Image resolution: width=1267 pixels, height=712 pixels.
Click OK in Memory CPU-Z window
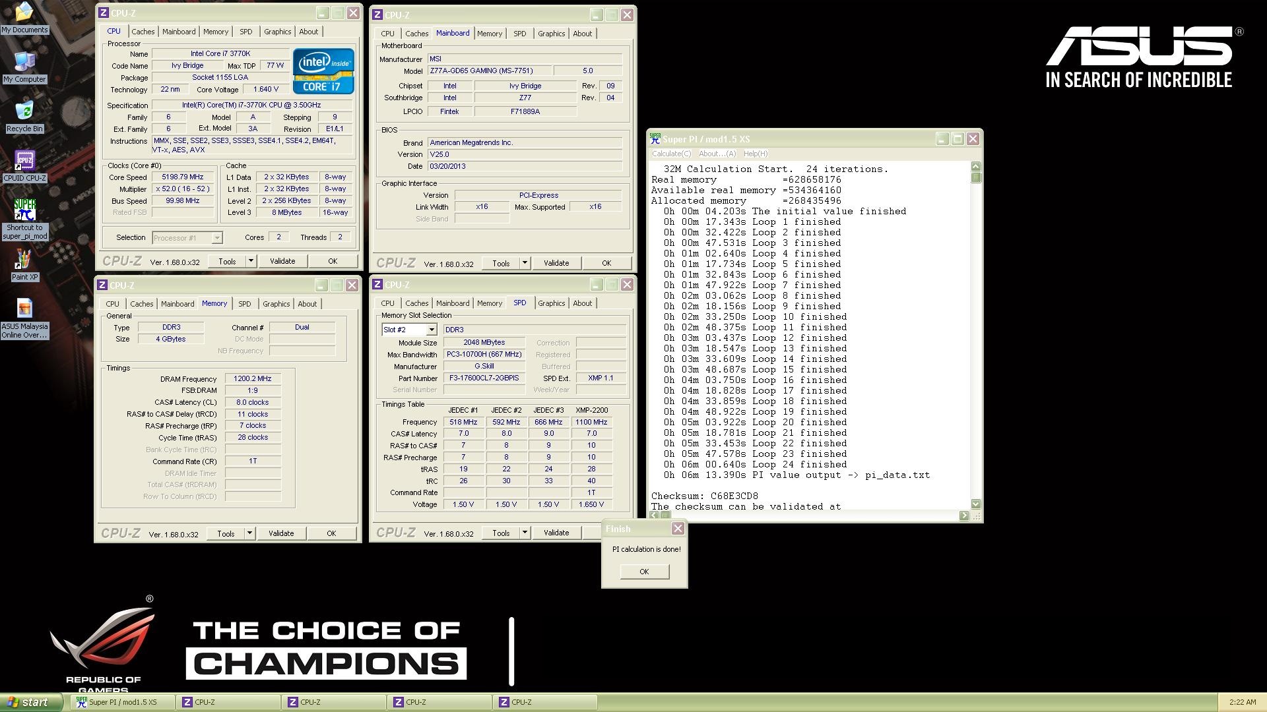click(x=331, y=533)
